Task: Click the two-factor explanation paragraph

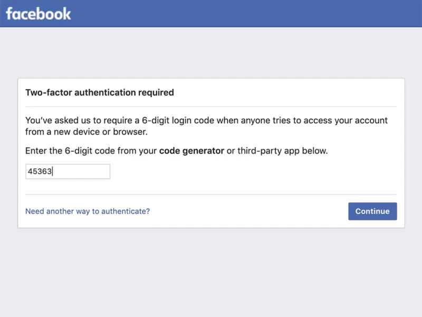Action: tap(206, 126)
